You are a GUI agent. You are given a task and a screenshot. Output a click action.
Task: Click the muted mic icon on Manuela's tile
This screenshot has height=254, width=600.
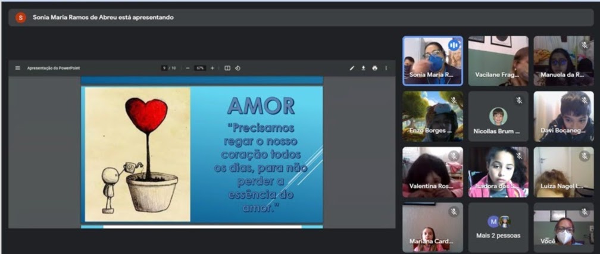click(585, 45)
